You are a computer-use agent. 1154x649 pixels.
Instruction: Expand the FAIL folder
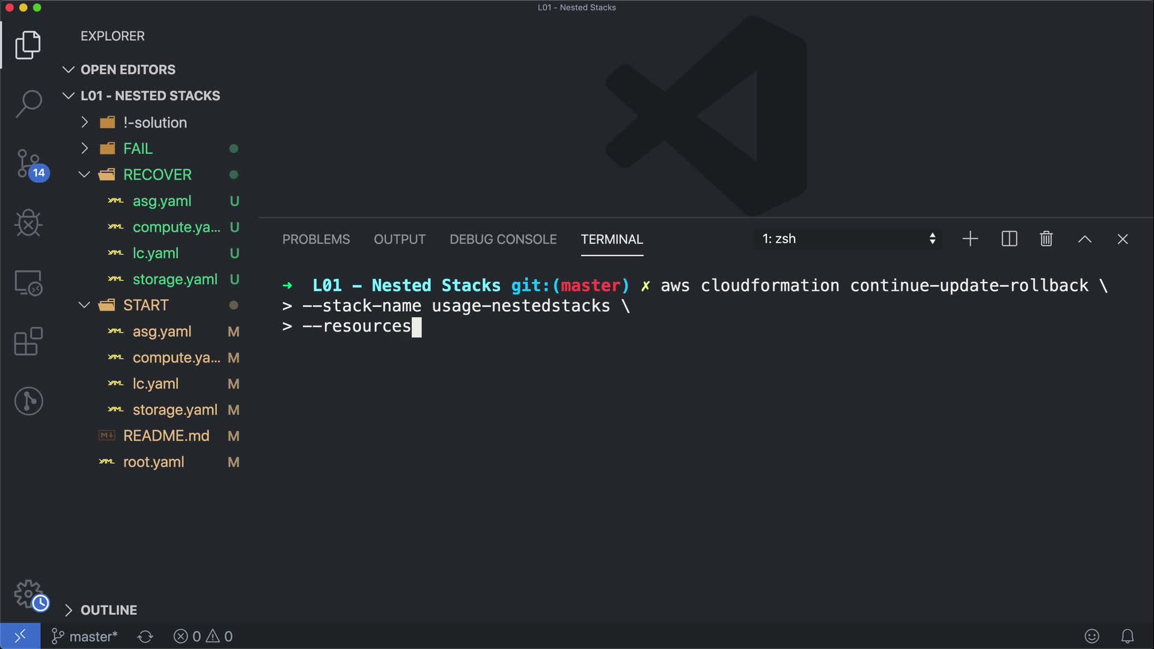138,148
